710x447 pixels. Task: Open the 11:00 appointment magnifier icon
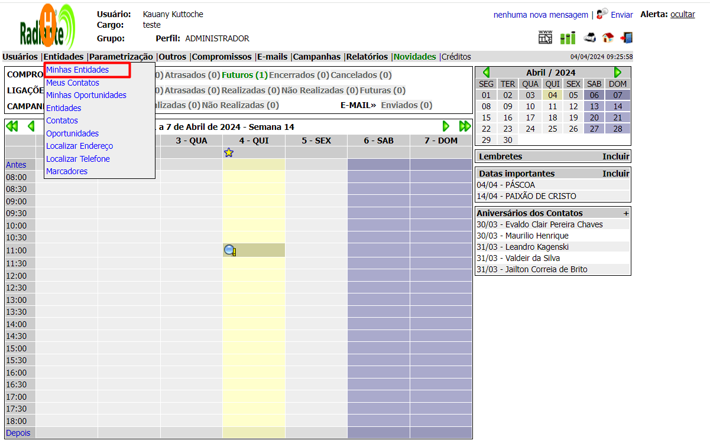[230, 250]
